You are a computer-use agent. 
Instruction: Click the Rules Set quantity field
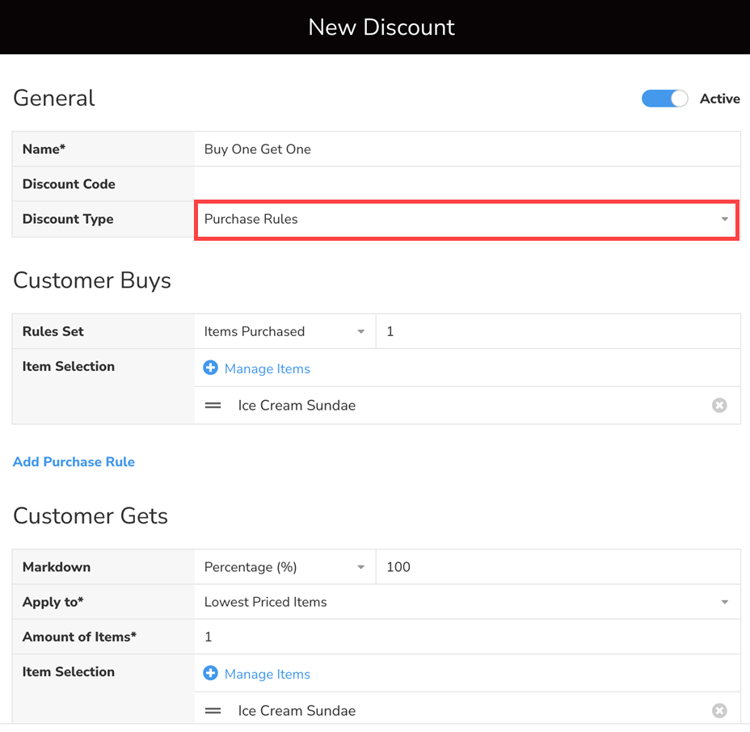tap(558, 332)
